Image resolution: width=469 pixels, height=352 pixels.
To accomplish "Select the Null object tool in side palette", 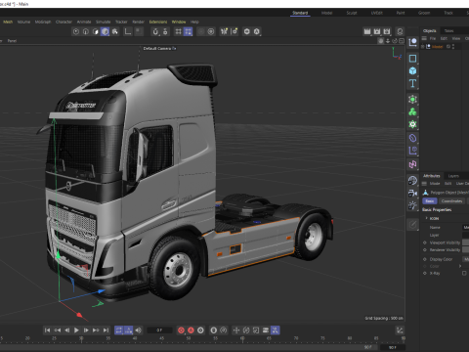I will 412,42.
